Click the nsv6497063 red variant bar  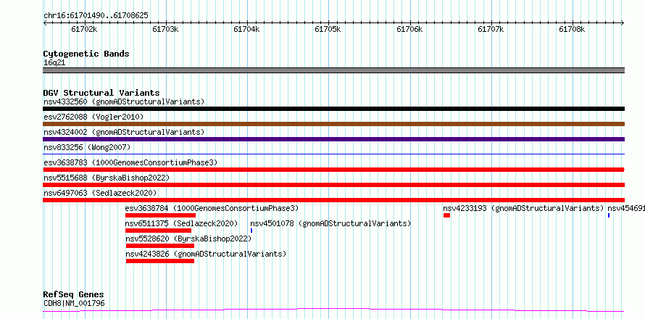(333, 200)
